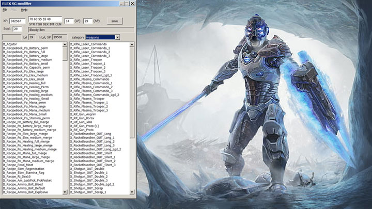Select It_Rifle_Laser_Commando_3
This screenshot has height=209, width=372.
(x=90, y=56)
